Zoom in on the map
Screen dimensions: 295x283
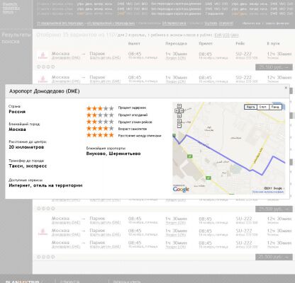coord(179,121)
